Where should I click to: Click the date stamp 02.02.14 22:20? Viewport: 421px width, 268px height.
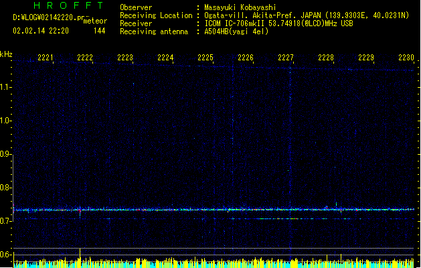pyautogui.click(x=41, y=31)
